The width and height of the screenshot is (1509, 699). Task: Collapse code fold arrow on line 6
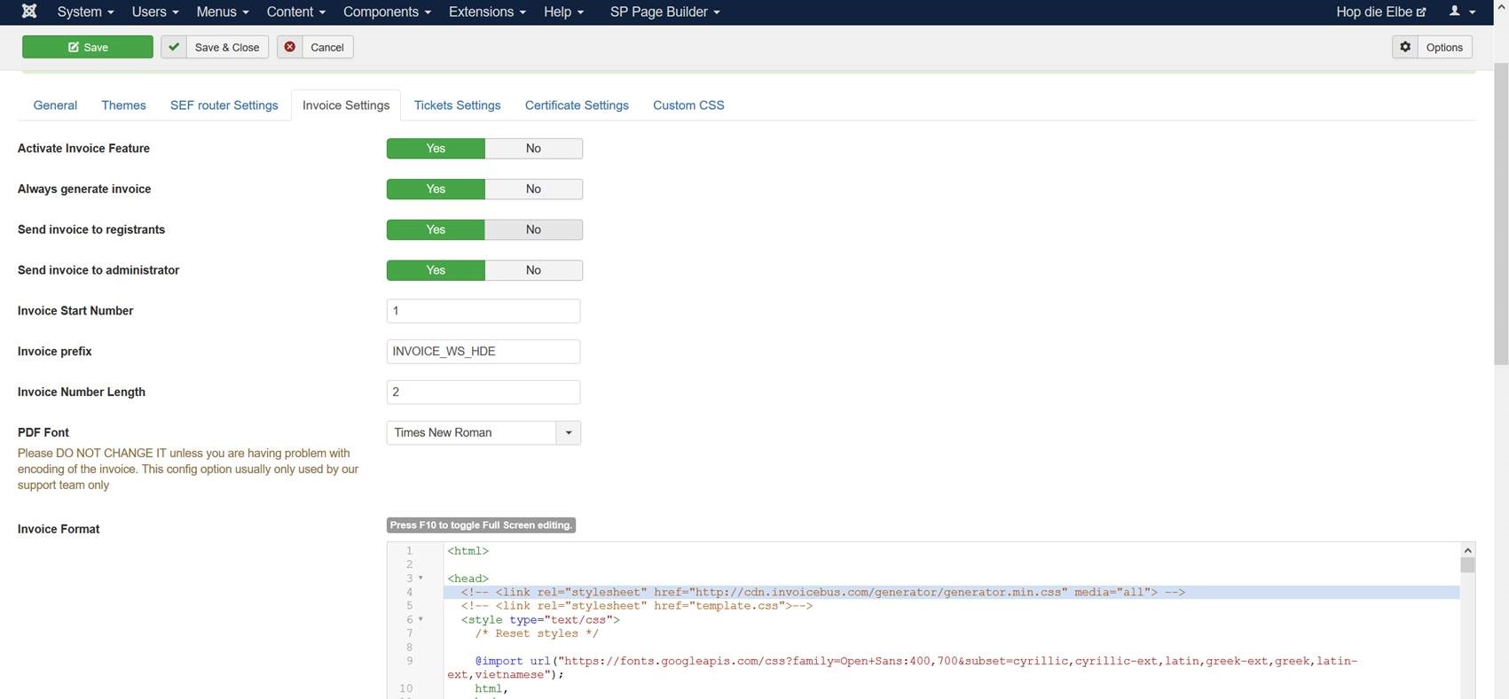tap(420, 619)
